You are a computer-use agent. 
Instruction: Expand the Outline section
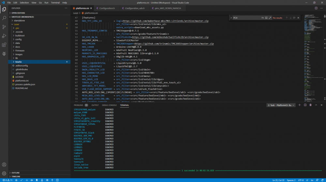[x=16, y=173]
